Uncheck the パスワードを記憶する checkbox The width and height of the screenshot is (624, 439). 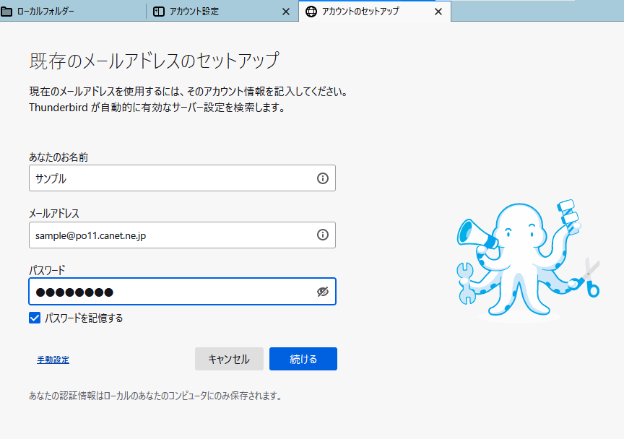tap(35, 318)
